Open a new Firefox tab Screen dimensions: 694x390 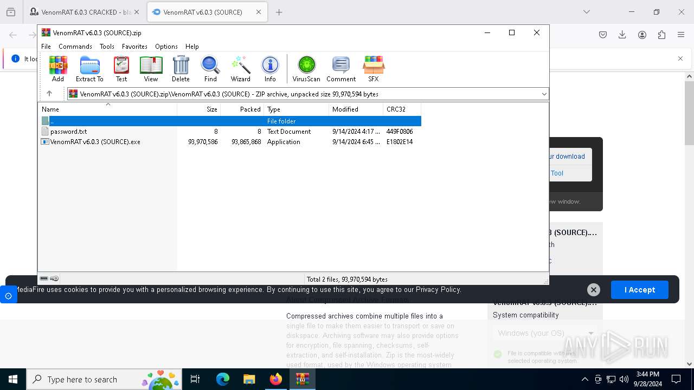point(279,12)
